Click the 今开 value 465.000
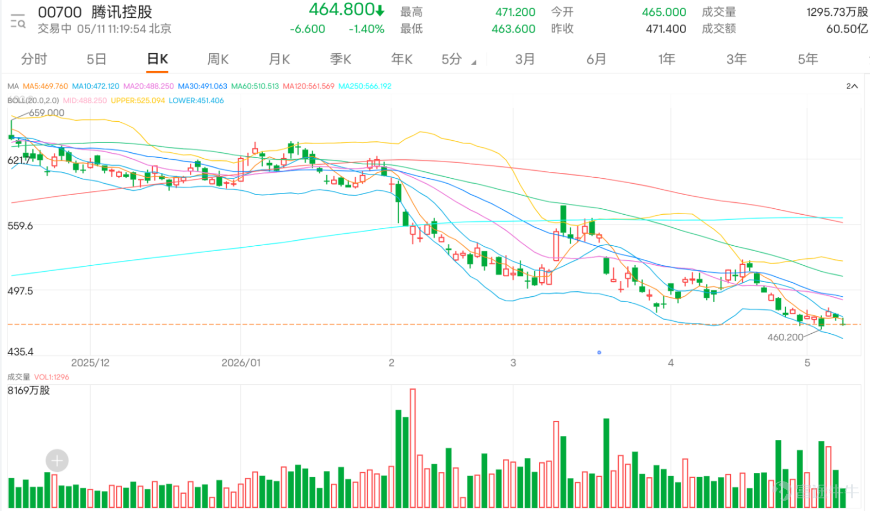Screen dimensions: 870x511 tap(664, 12)
